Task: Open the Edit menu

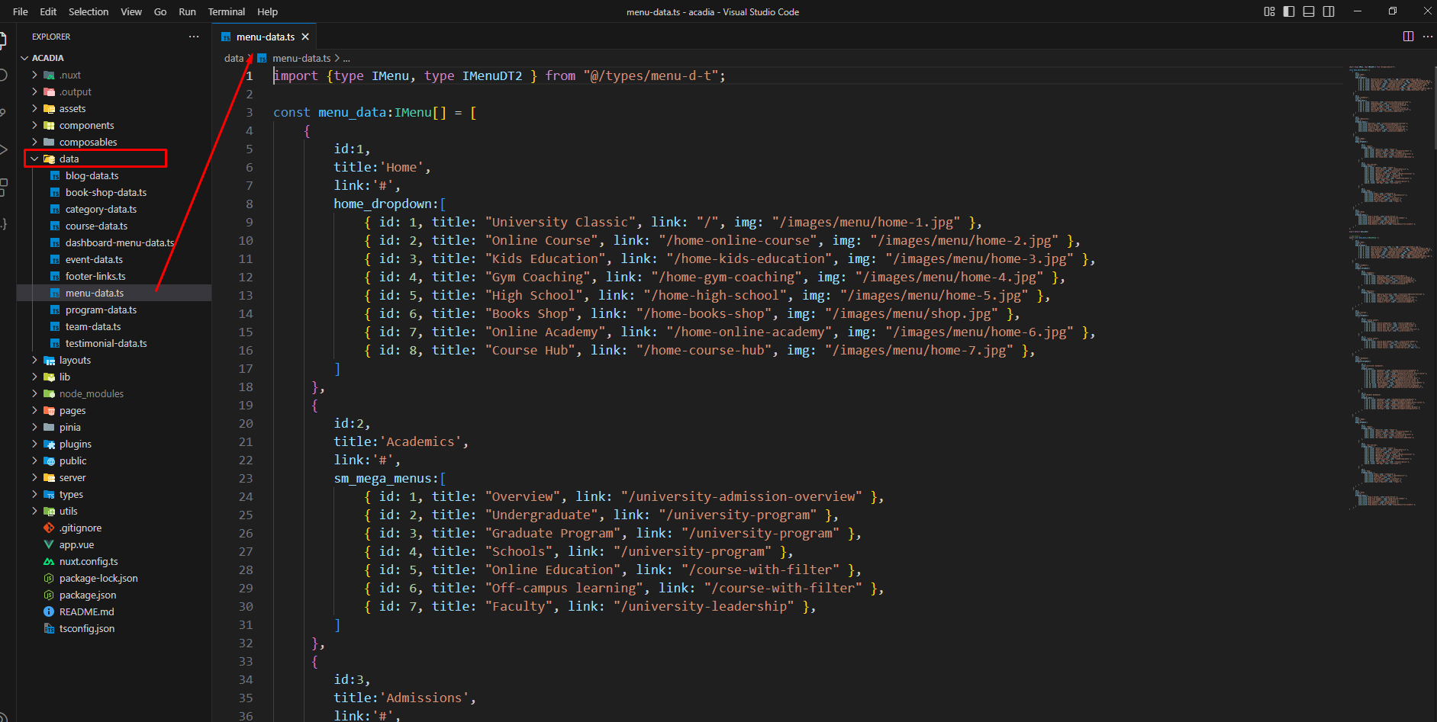Action: tap(48, 11)
